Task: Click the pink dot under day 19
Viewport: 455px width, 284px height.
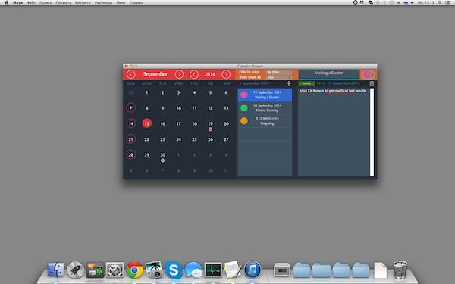Action: [210, 130]
